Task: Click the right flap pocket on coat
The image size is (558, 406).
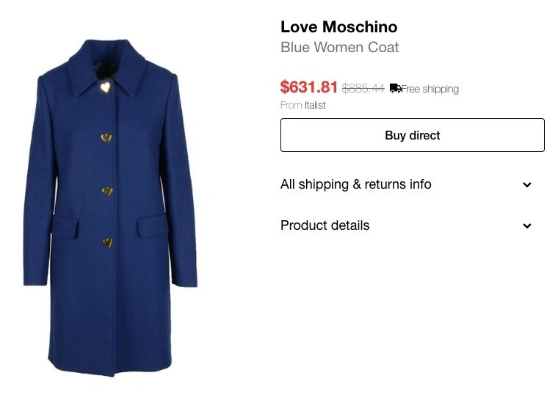Action: pyautogui.click(x=152, y=225)
